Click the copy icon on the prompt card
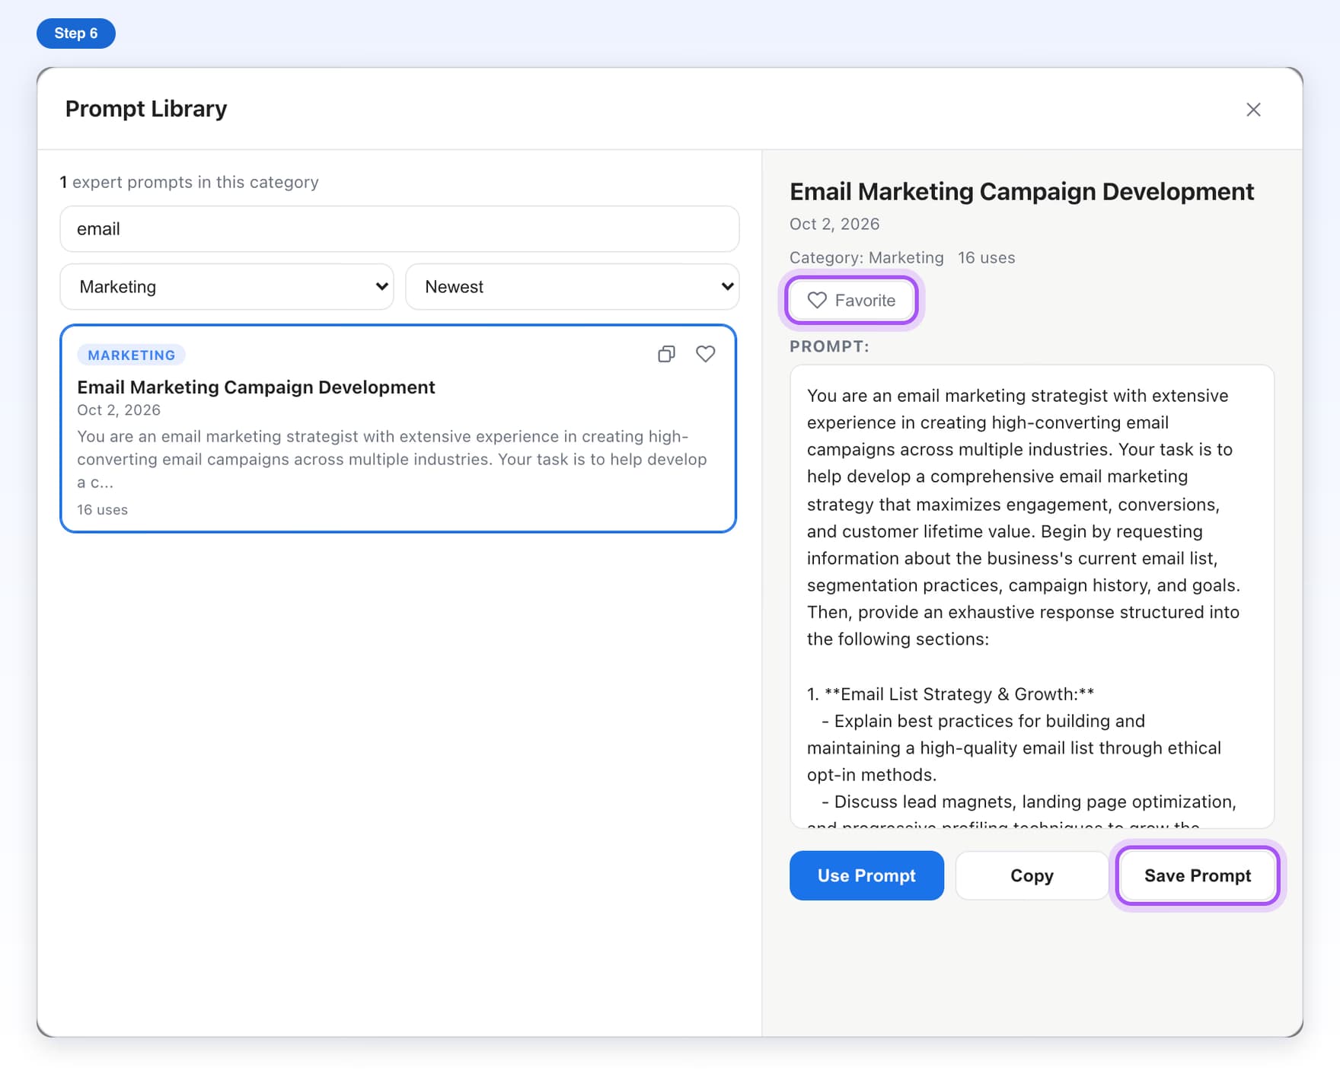Viewport: 1340px width, 1074px height. [666, 354]
